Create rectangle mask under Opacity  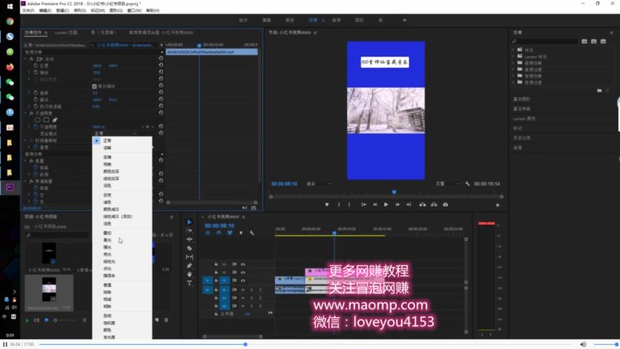46,120
